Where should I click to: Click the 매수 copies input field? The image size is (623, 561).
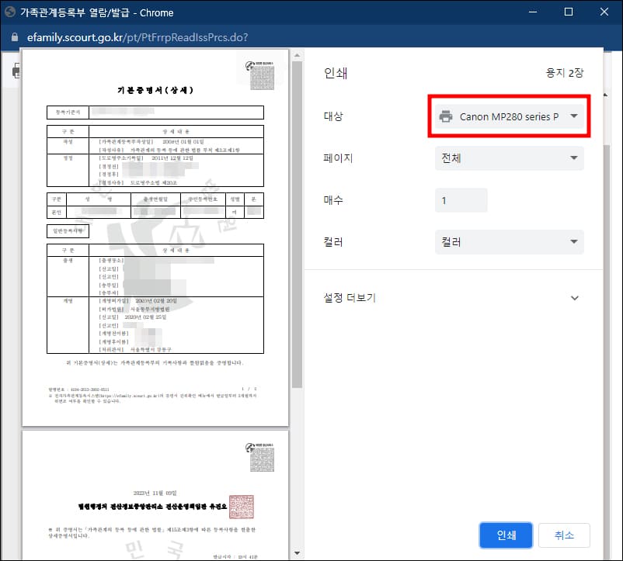pyautogui.click(x=461, y=199)
